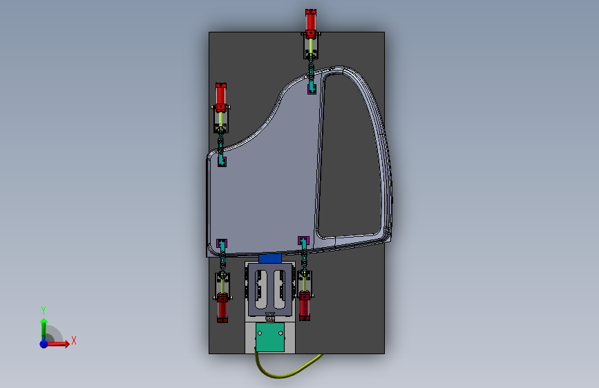The width and height of the screenshot is (599, 388).
Task: Click the green Y axis arrow of the triad
Action: [44, 329]
